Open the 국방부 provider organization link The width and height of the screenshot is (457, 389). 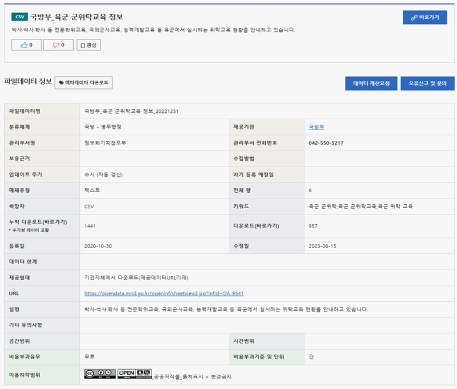coord(316,127)
